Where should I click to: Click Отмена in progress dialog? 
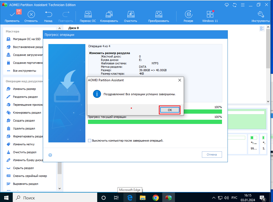[x=212, y=155]
